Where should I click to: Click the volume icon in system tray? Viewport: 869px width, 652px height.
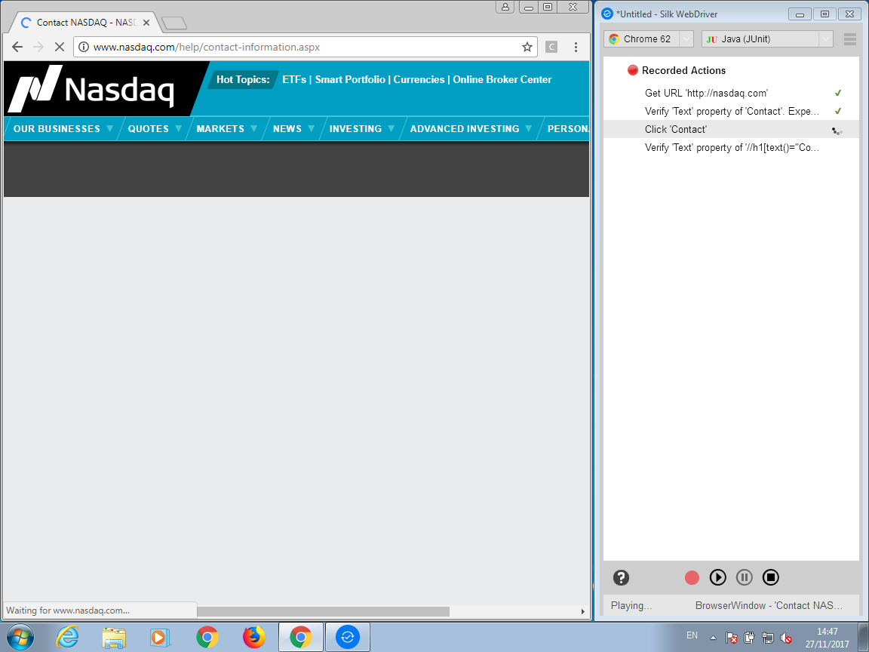786,638
